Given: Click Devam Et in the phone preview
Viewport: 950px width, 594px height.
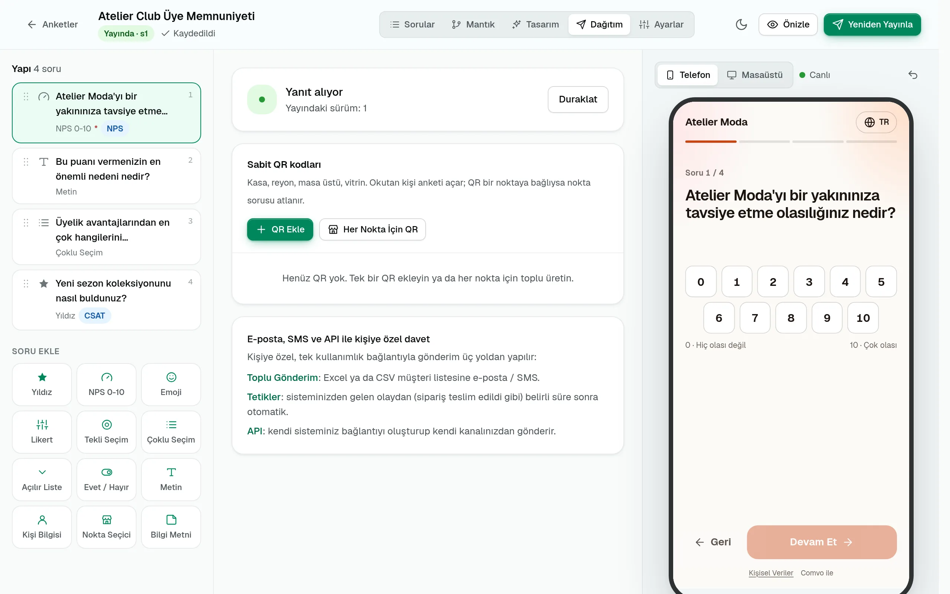Looking at the screenshot, I should [821, 542].
